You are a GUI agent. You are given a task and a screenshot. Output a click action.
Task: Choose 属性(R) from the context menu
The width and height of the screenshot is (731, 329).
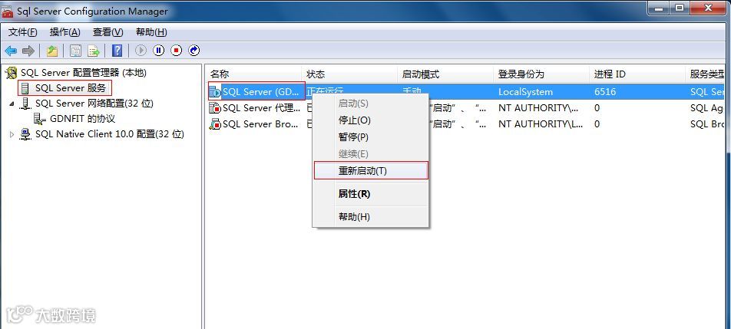(371, 193)
